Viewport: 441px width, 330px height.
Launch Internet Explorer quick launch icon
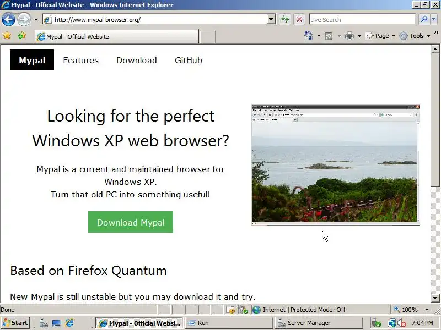(69, 323)
